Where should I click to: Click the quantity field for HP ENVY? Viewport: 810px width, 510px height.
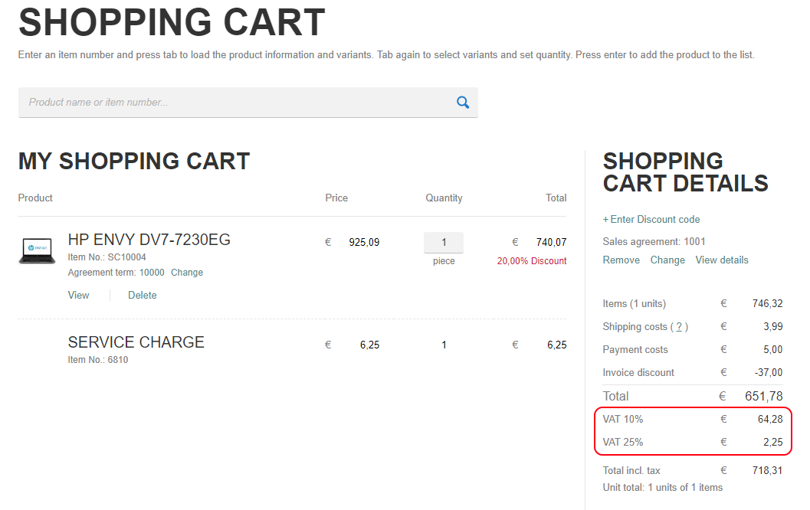pos(444,242)
